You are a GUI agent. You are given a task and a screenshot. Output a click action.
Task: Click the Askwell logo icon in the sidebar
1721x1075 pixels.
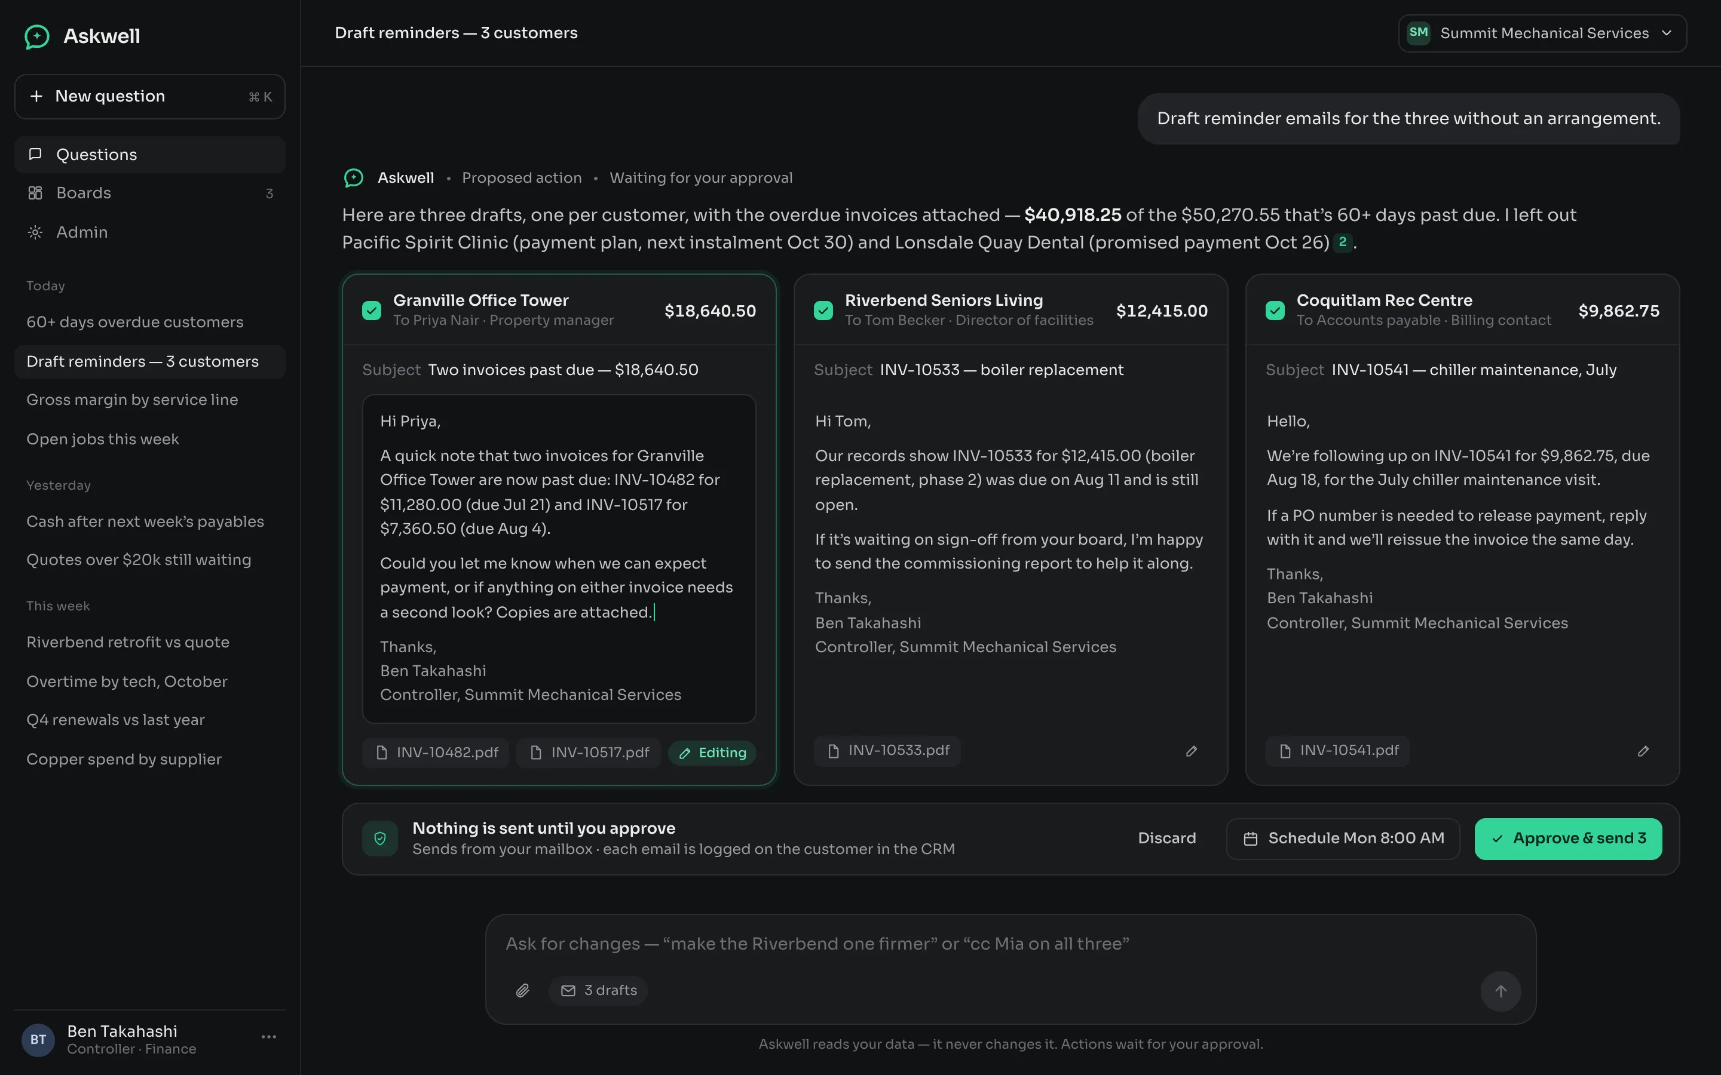pyautogui.click(x=37, y=36)
